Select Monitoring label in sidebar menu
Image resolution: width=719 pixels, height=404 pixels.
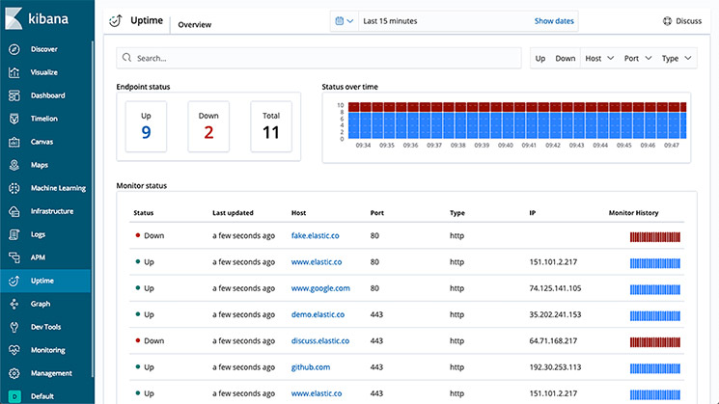[x=47, y=350]
